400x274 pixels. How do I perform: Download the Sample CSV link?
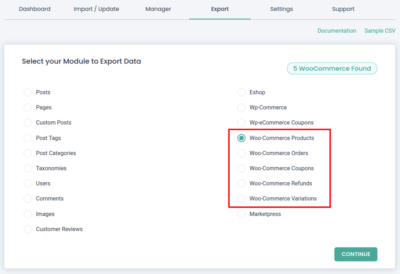click(380, 31)
